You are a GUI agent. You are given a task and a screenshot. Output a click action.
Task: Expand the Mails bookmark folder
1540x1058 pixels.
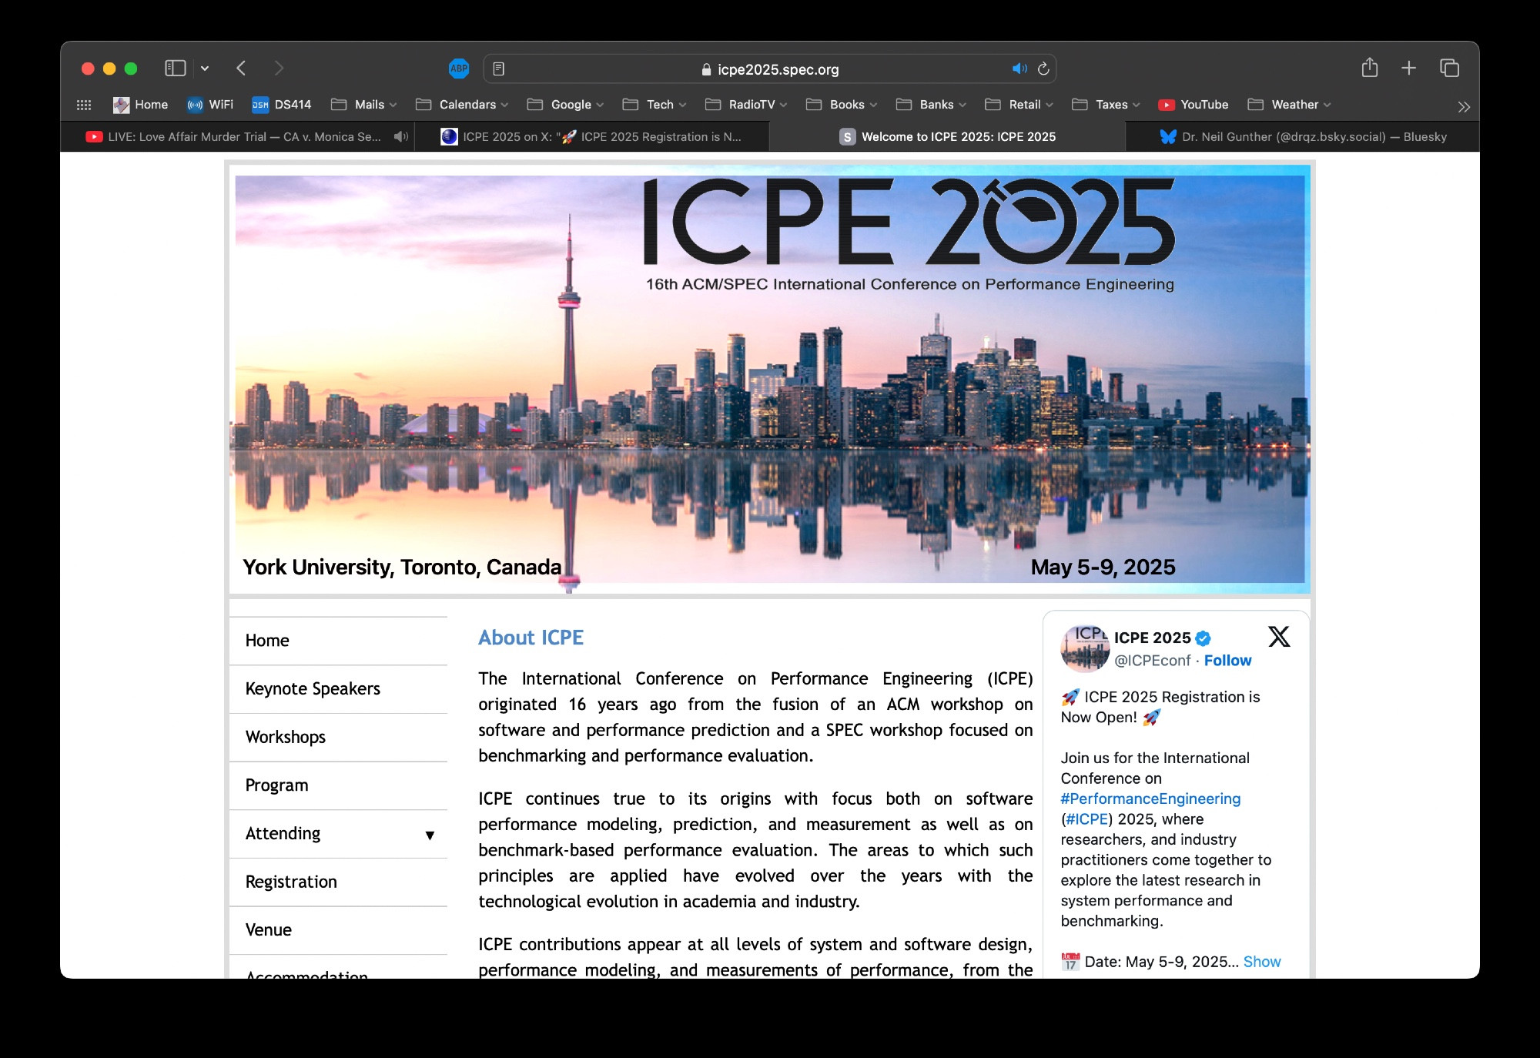point(363,105)
